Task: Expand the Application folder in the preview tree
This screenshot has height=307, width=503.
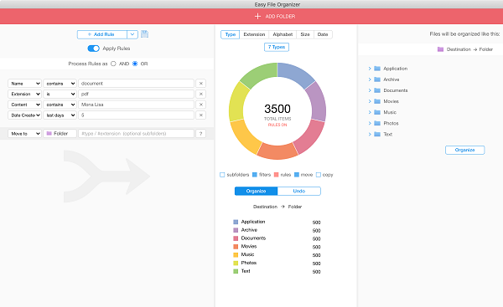Action: (370, 69)
